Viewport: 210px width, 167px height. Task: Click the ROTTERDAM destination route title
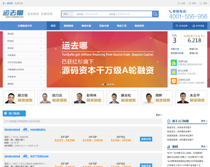(39, 156)
